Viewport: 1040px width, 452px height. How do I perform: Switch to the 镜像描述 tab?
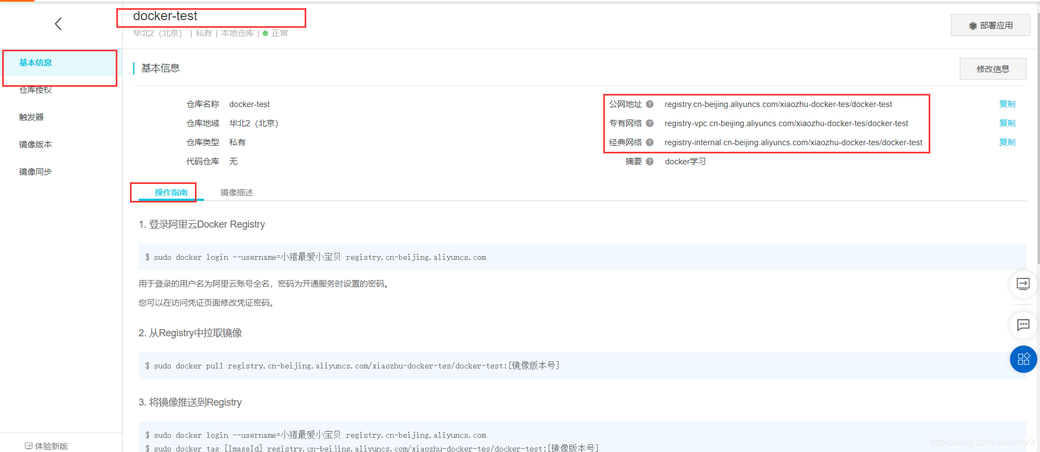[x=236, y=193]
